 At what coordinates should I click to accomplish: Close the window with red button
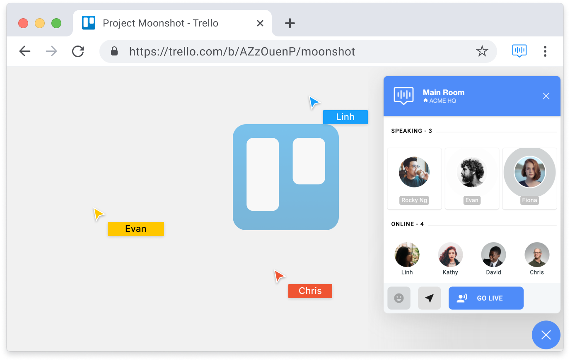(x=23, y=23)
